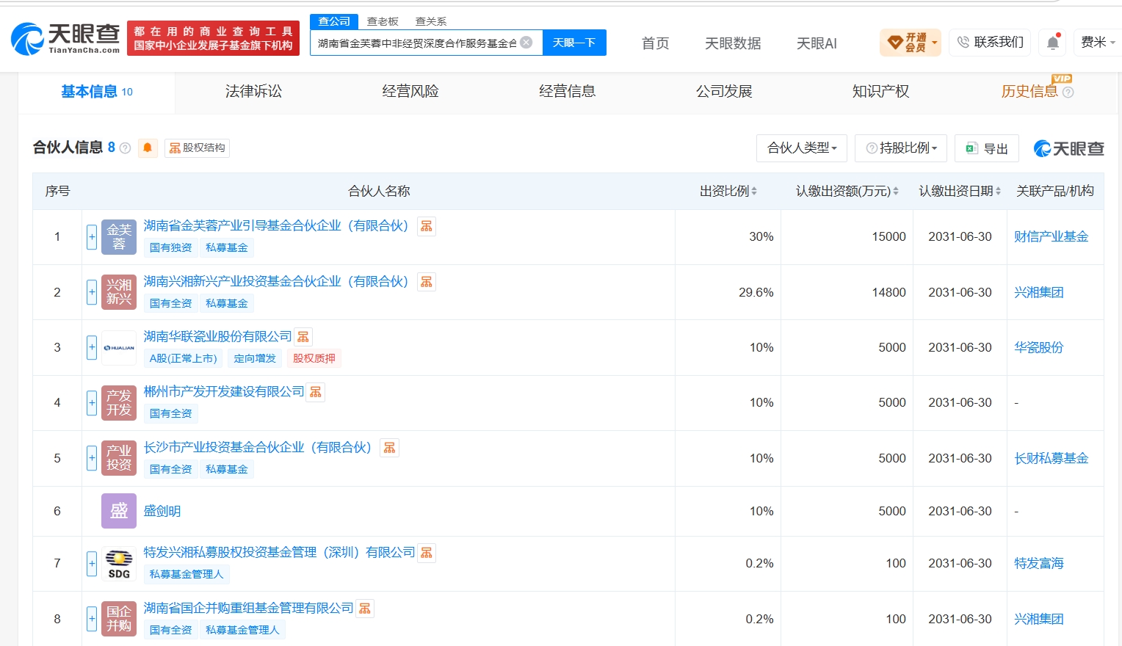Image resolution: width=1122 pixels, height=646 pixels.
Task: Switch to the 知识产权 tab
Action: point(880,92)
